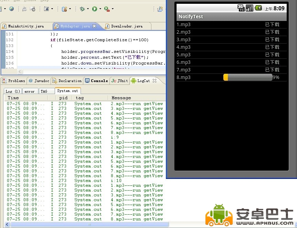Click the Message column header in LogCat
The image size is (297, 228).
(121, 98)
